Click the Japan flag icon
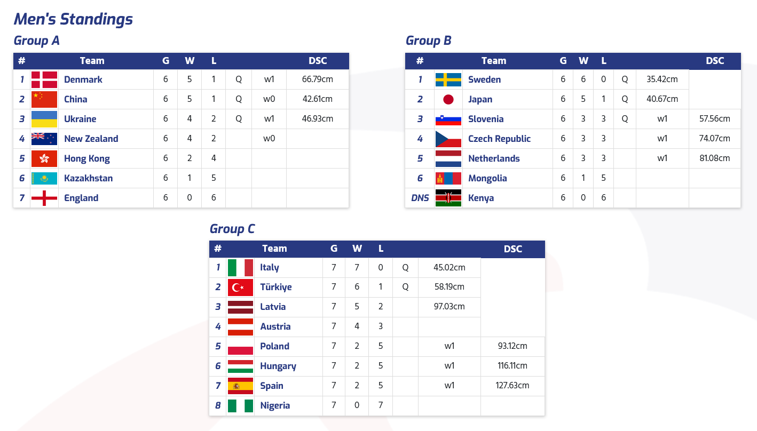 448,99
